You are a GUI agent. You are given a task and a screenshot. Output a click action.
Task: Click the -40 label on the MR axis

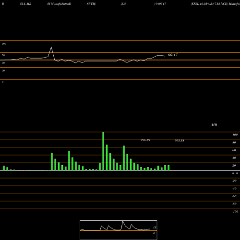click(x=234, y=189)
